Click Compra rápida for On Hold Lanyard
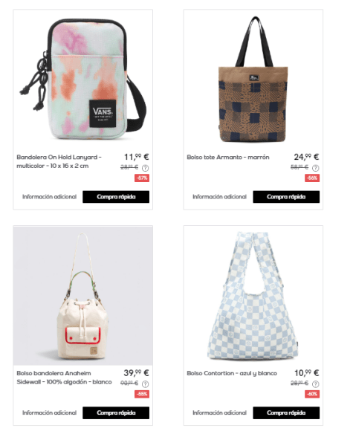 pos(116,197)
